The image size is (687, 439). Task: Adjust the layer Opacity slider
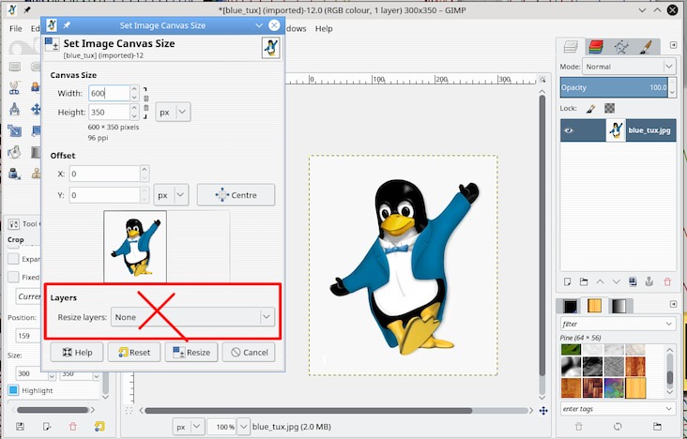click(615, 87)
